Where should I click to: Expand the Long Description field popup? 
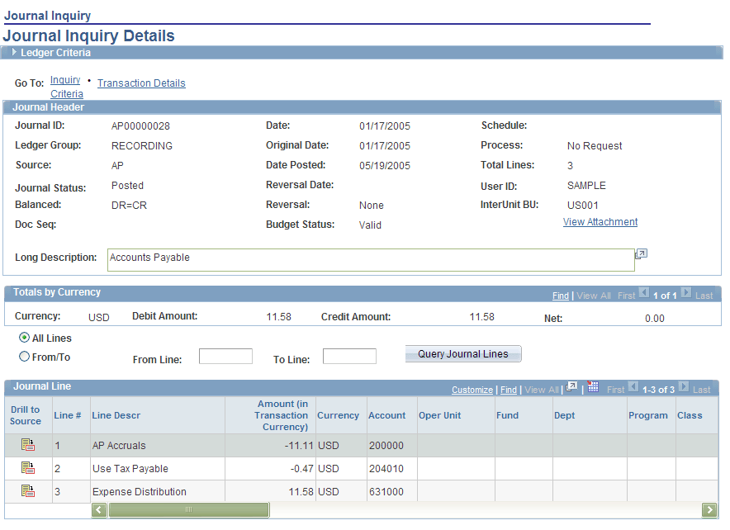click(641, 253)
